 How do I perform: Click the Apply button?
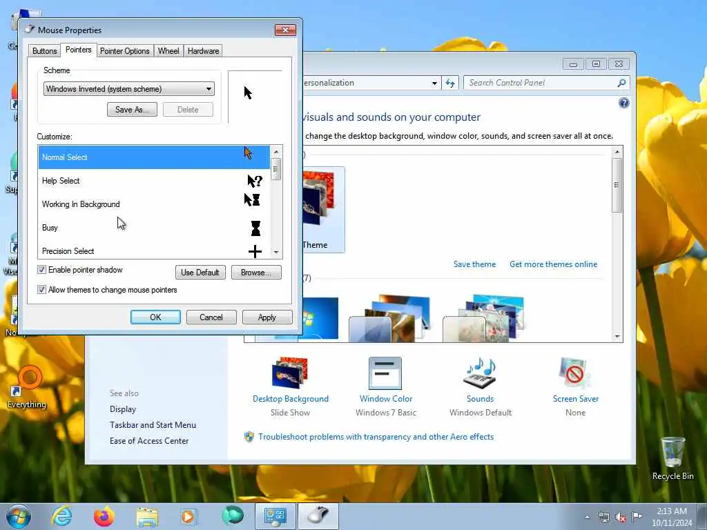click(x=267, y=317)
